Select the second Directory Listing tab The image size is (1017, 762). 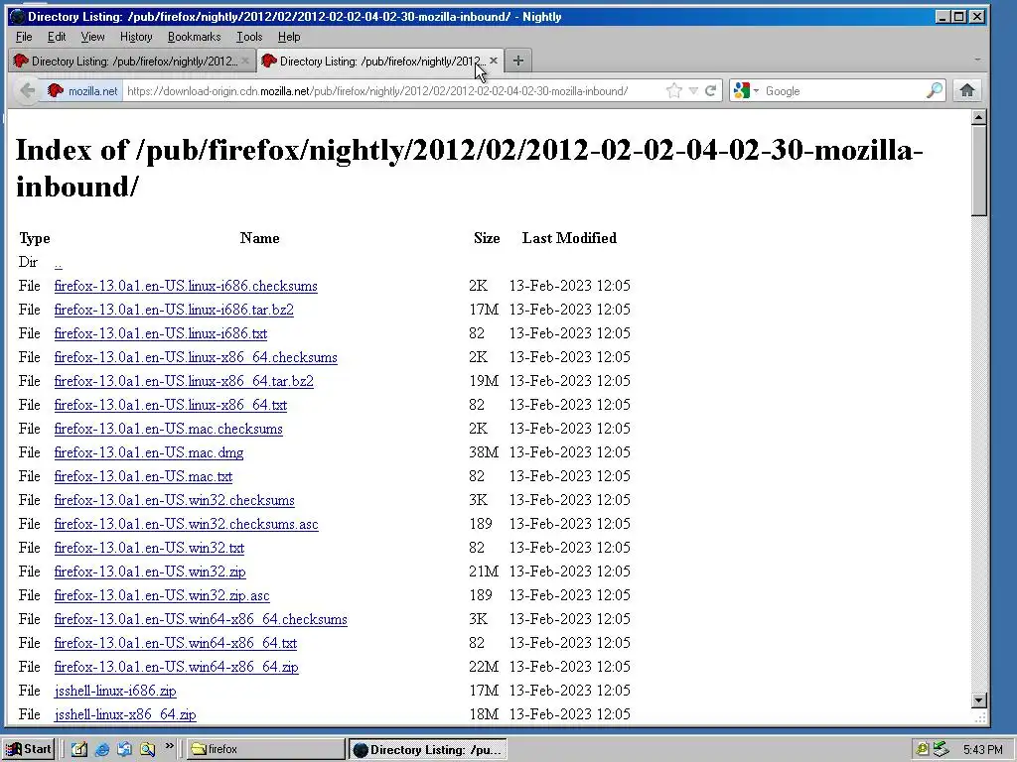click(380, 61)
